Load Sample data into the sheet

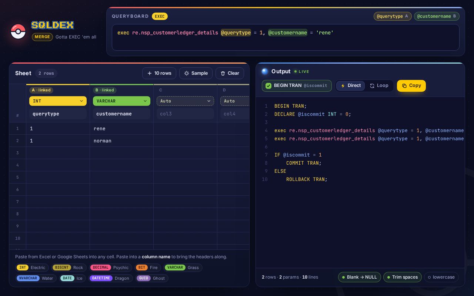tap(196, 73)
